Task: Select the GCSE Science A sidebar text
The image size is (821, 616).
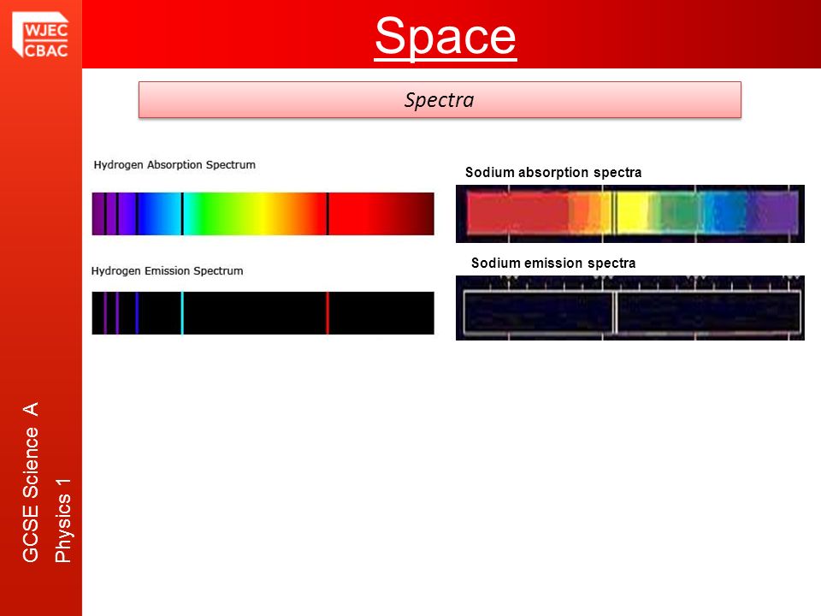Action: (x=31, y=483)
